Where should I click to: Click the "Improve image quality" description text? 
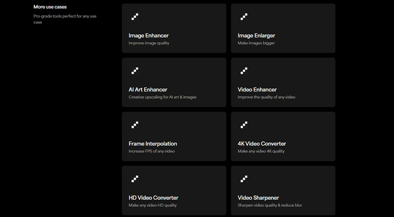point(148,43)
